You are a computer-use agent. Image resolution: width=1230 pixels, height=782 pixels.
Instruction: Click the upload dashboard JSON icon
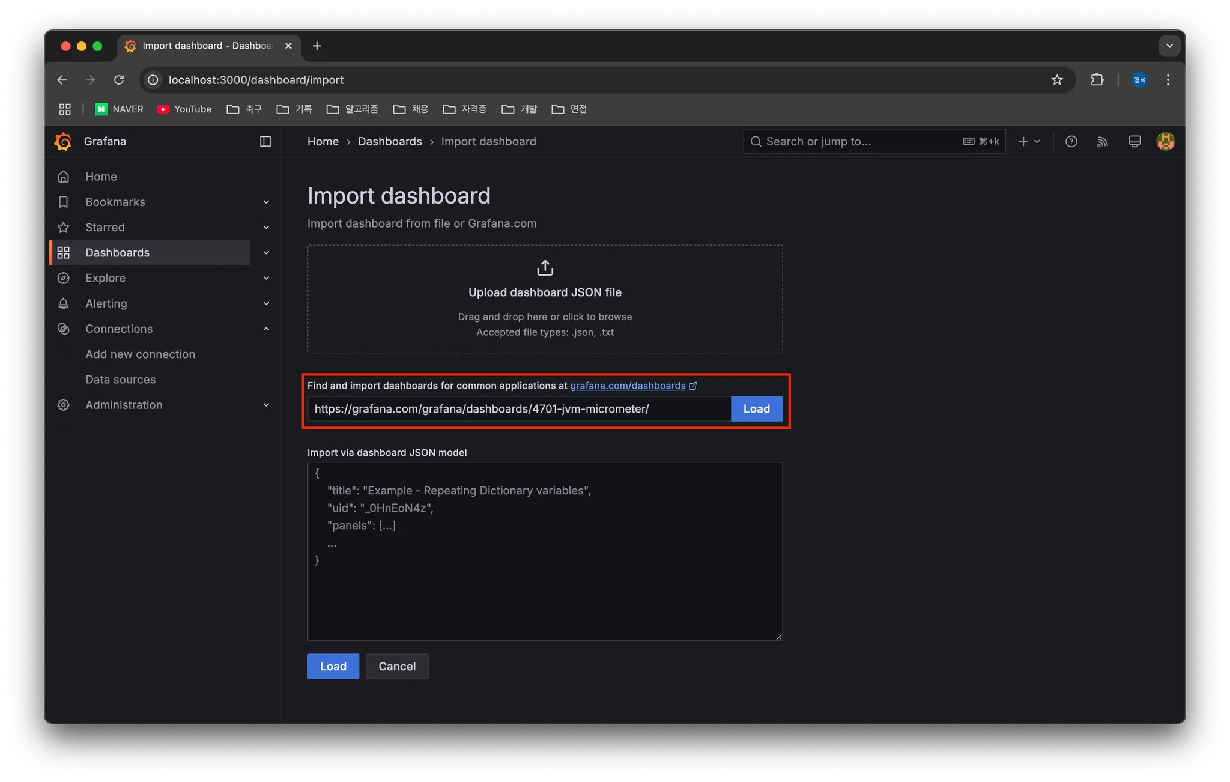coord(545,268)
